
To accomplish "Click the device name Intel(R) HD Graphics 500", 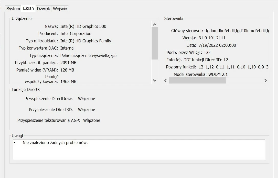I will tap(83, 26).
